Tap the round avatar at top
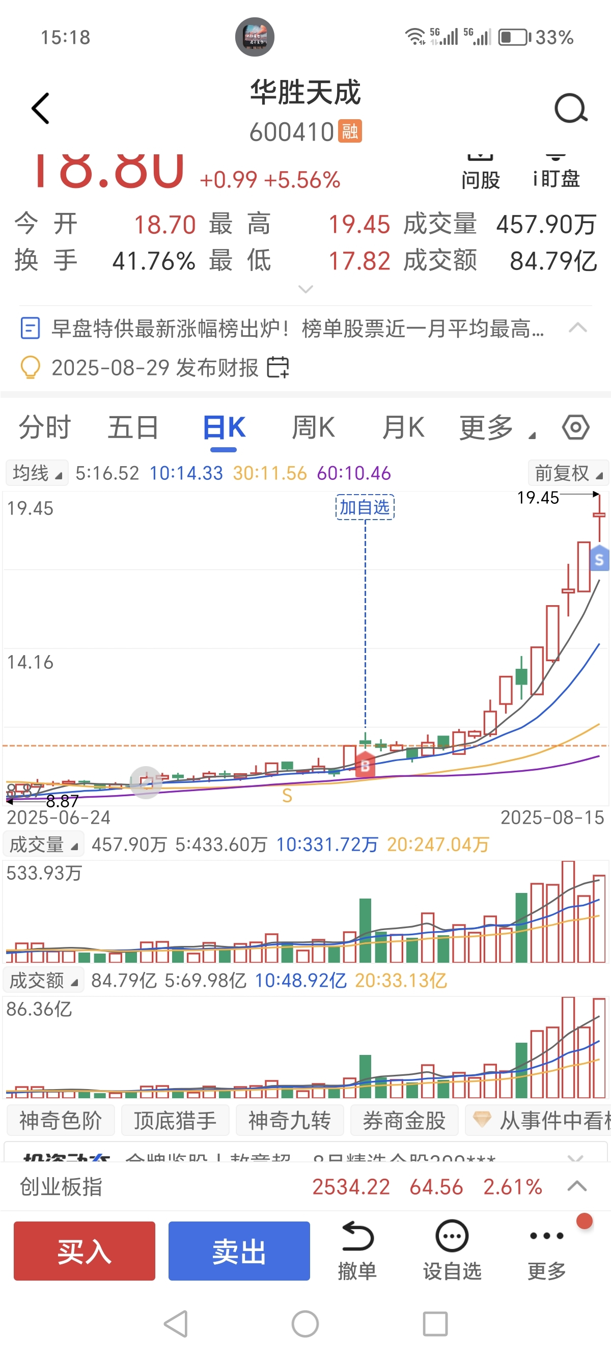Screen dimensions: 611x1357 (x=255, y=37)
